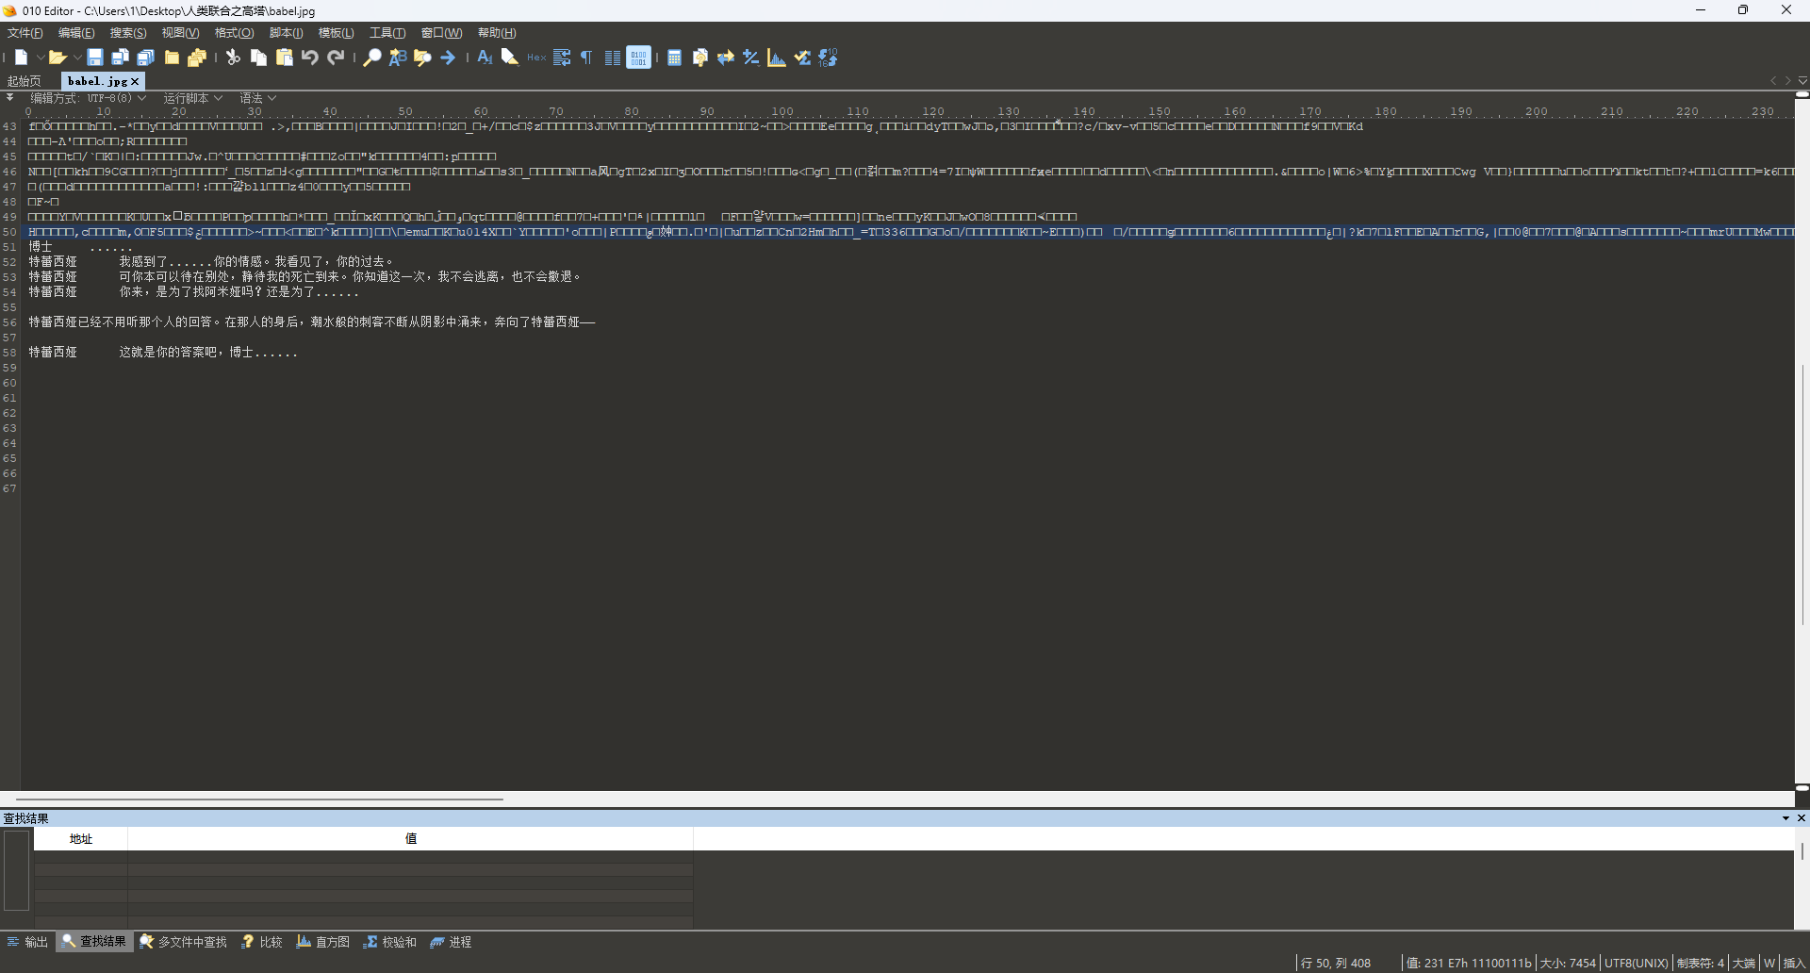Open the 搜索(S) menu
This screenshot has width=1810, height=973.
[x=128, y=33]
